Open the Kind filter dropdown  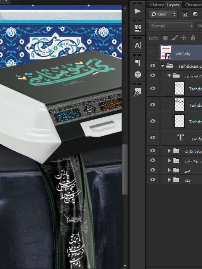coord(162,14)
